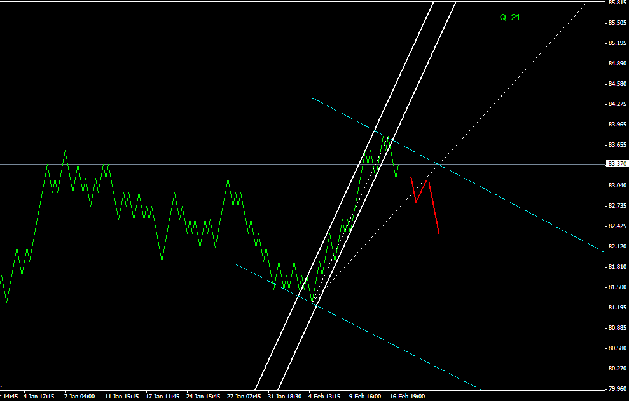The image size is (629, 401).
Task: Click the 82.425 price axis label
Action: (x=618, y=226)
